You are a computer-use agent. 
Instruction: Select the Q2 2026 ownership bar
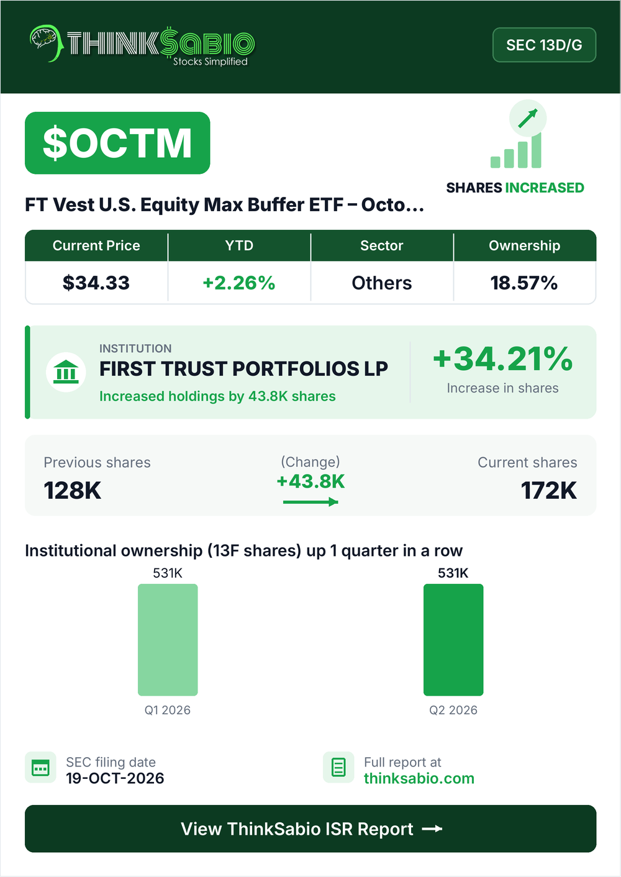453,640
